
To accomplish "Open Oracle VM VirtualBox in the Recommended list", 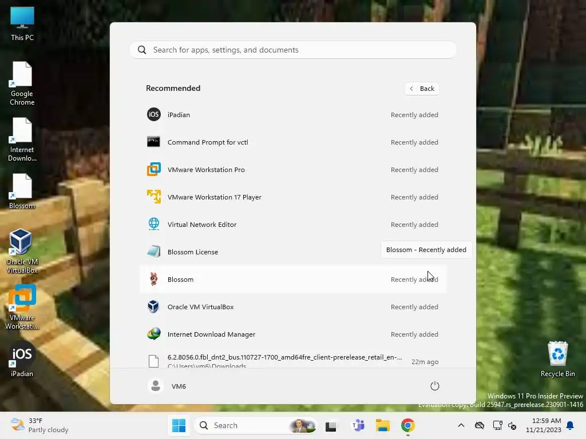I will tap(292, 307).
